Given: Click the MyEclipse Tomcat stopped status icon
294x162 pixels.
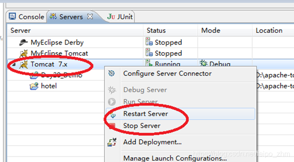Looking at the screenshot, I should point(149,52).
